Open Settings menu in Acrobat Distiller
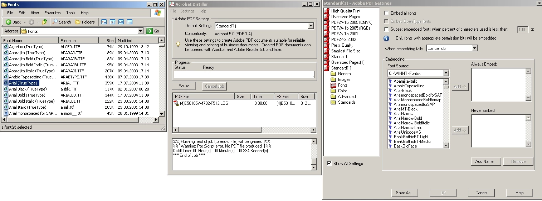 pos(187,11)
